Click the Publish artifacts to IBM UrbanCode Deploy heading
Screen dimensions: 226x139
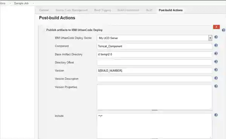point(74,30)
